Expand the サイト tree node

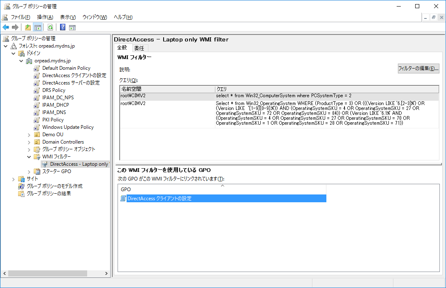click(13, 179)
